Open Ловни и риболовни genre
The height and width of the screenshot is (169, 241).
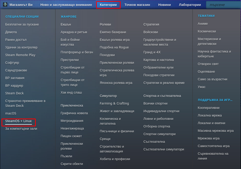(x=158, y=119)
